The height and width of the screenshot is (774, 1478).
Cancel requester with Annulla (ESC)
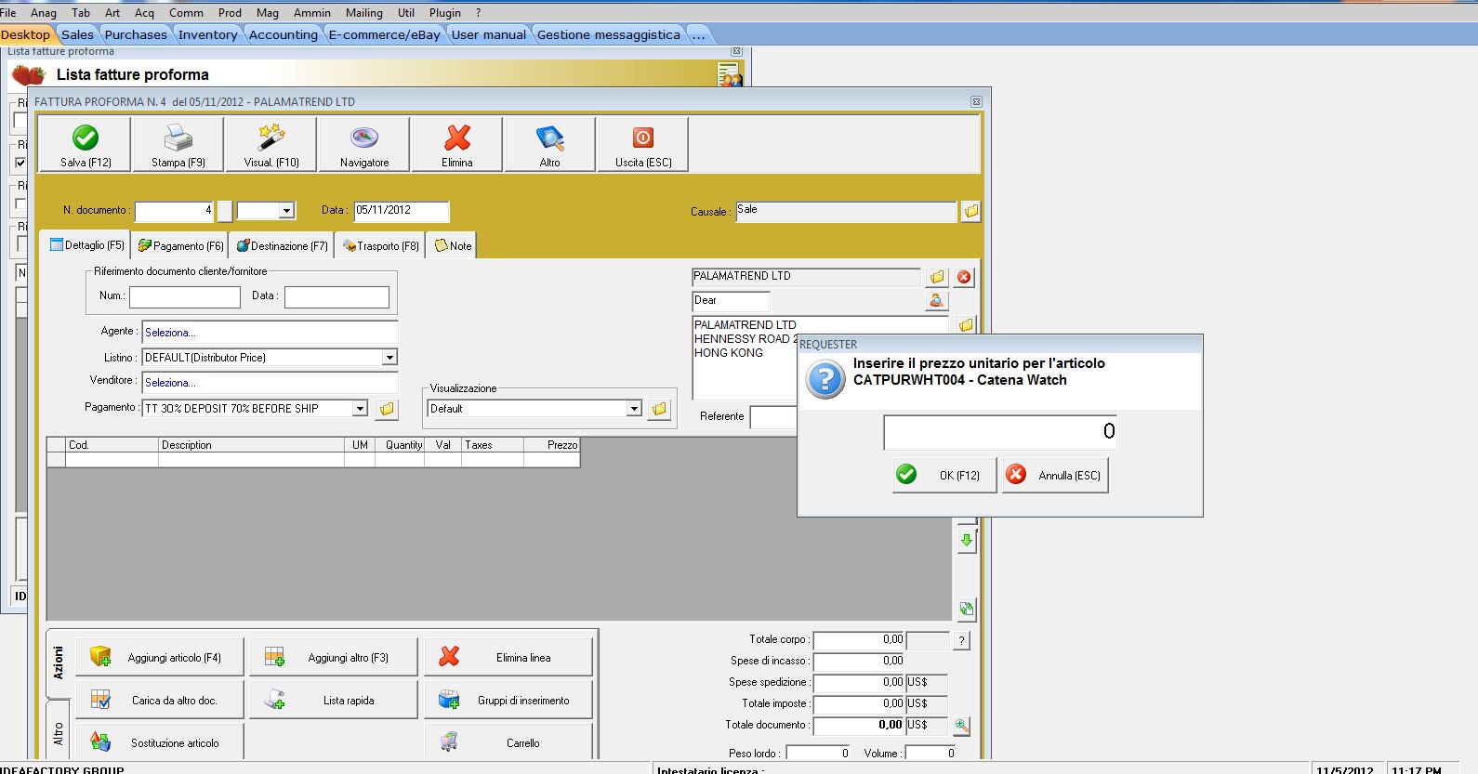point(1055,475)
